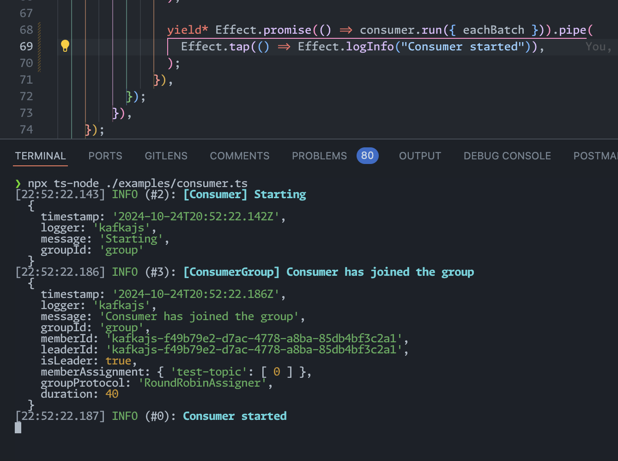
Task: Click 'eachBatch' in the code
Action: tap(493, 30)
